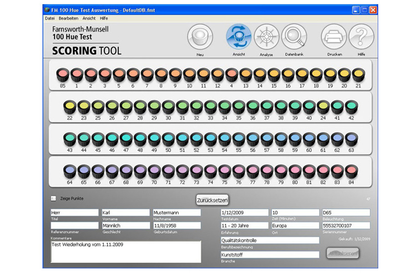
Task: Open the Beleuchtung field showing D65
Action: [x=346, y=212]
